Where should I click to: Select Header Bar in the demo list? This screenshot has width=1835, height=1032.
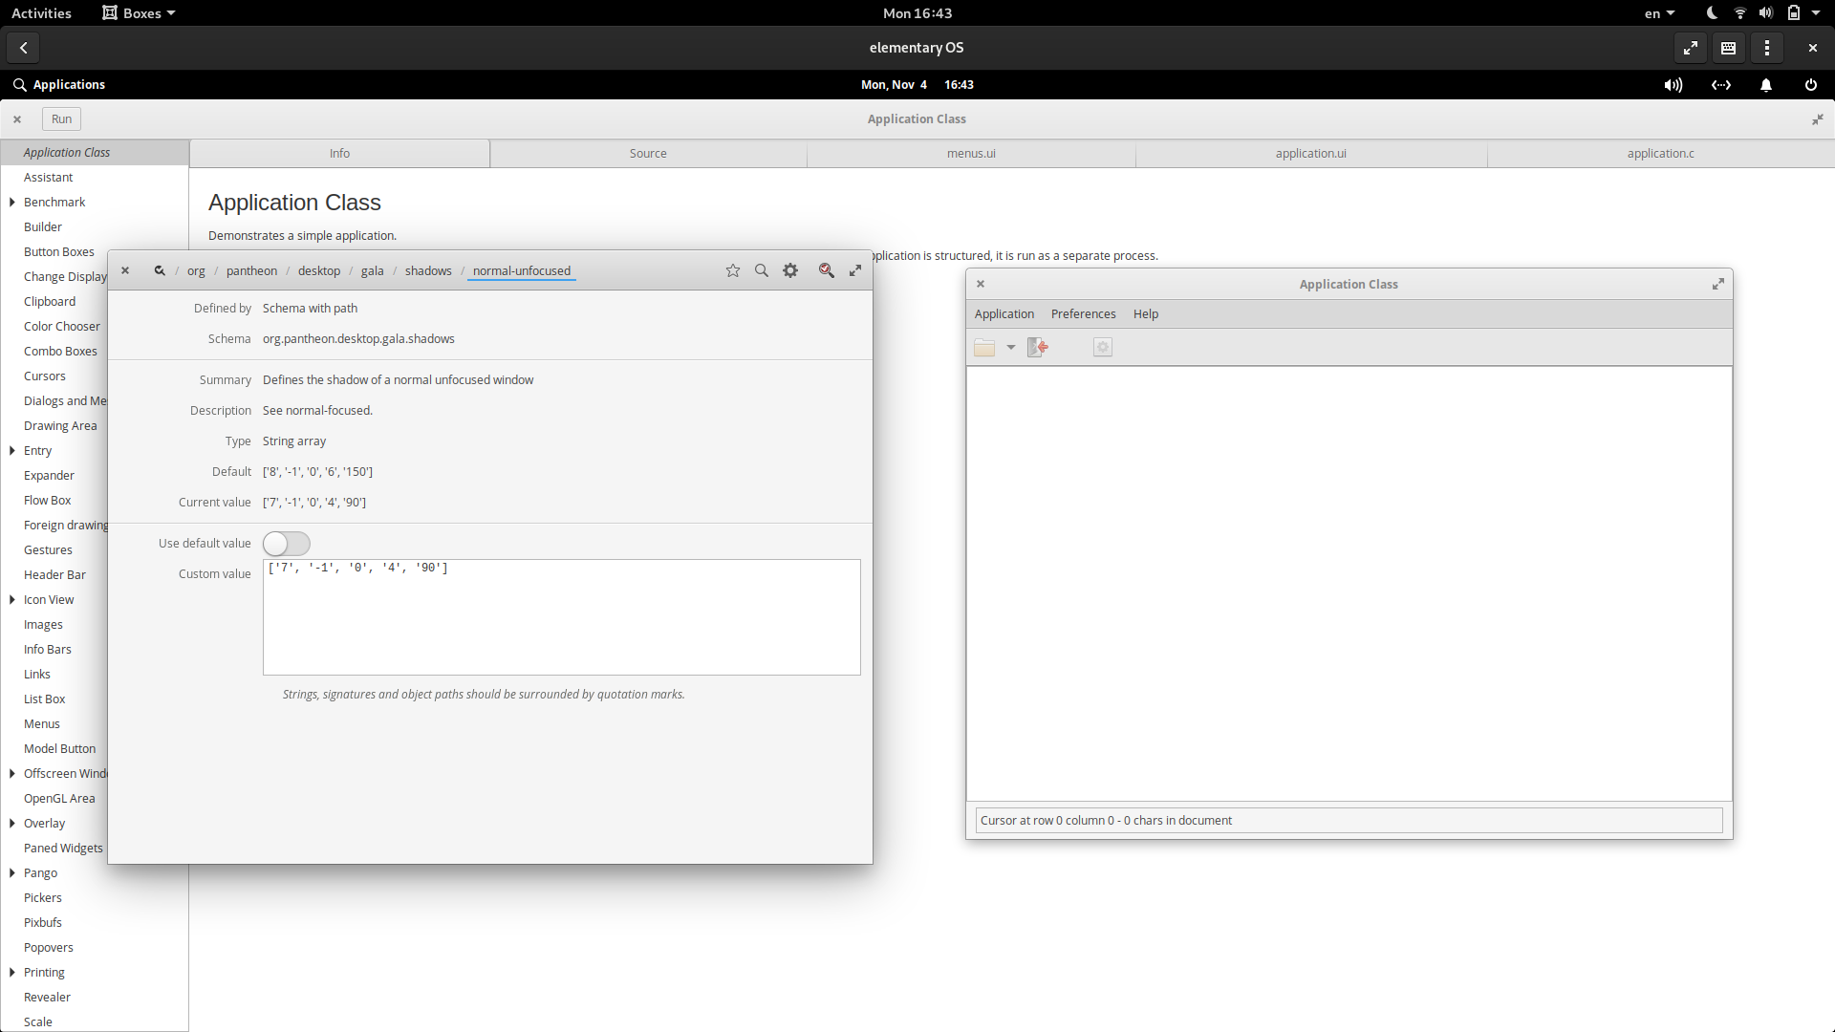click(54, 575)
